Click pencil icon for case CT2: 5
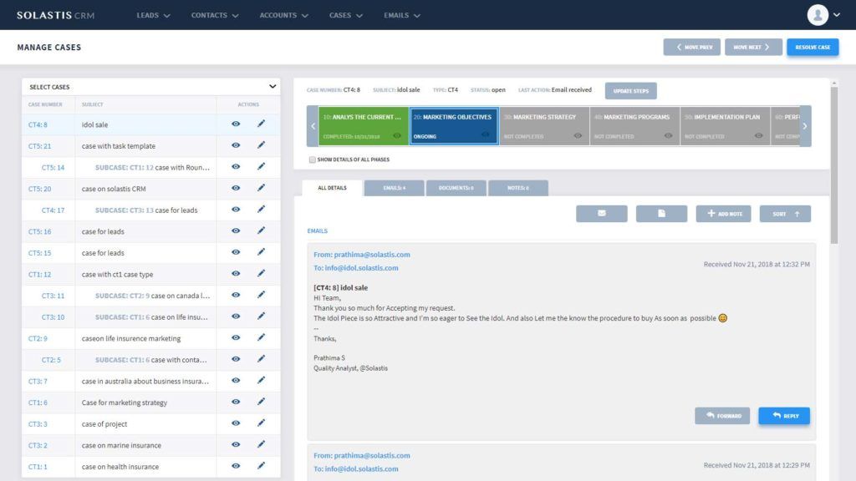The width and height of the screenshot is (856, 481). [261, 359]
